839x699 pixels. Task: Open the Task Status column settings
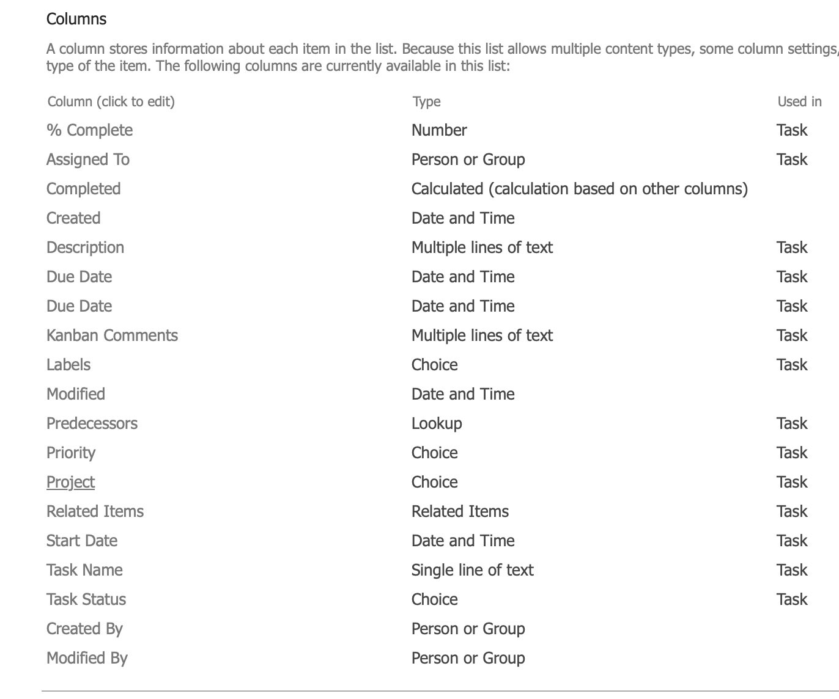(x=86, y=599)
